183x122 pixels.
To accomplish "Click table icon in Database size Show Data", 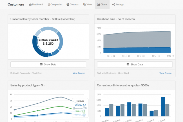I will pos(128,64).
